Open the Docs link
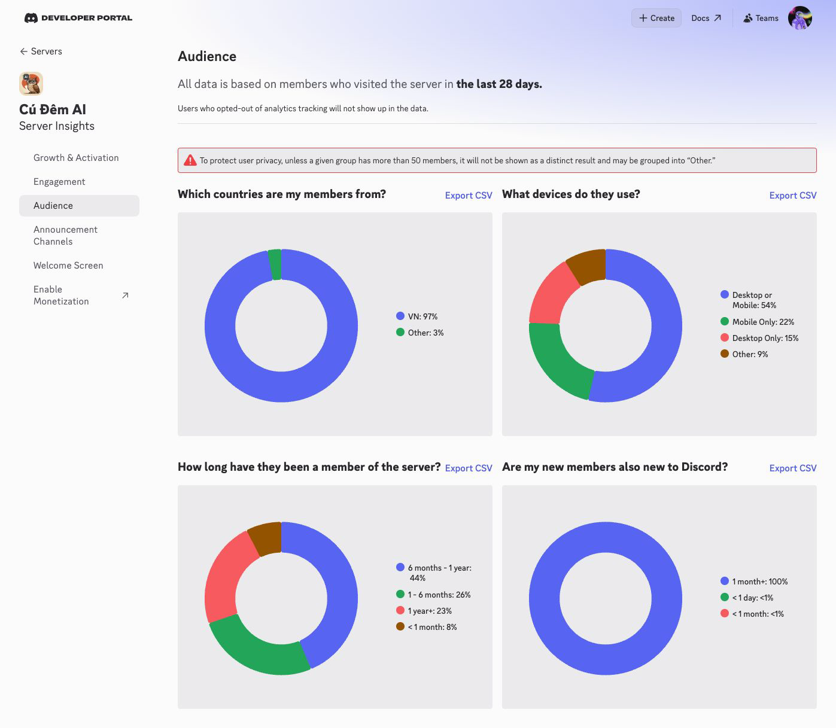 [x=706, y=18]
